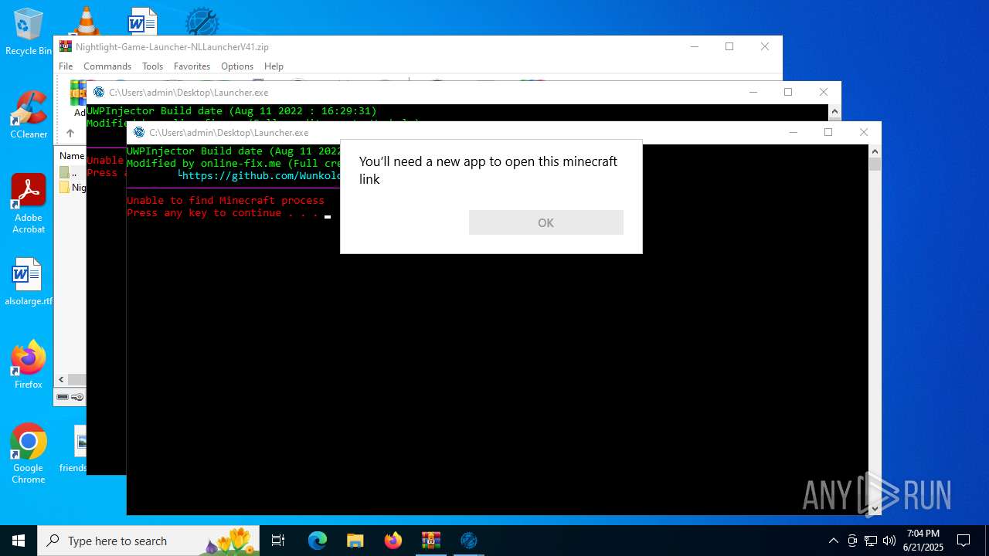Image resolution: width=989 pixels, height=556 pixels.
Task: Open the Tools menu in WinRAR
Action: coord(152,66)
